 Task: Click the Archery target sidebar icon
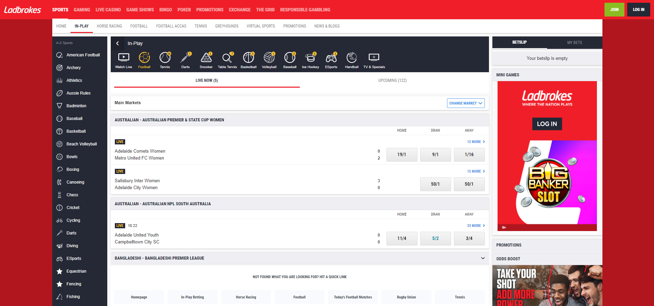(x=59, y=68)
